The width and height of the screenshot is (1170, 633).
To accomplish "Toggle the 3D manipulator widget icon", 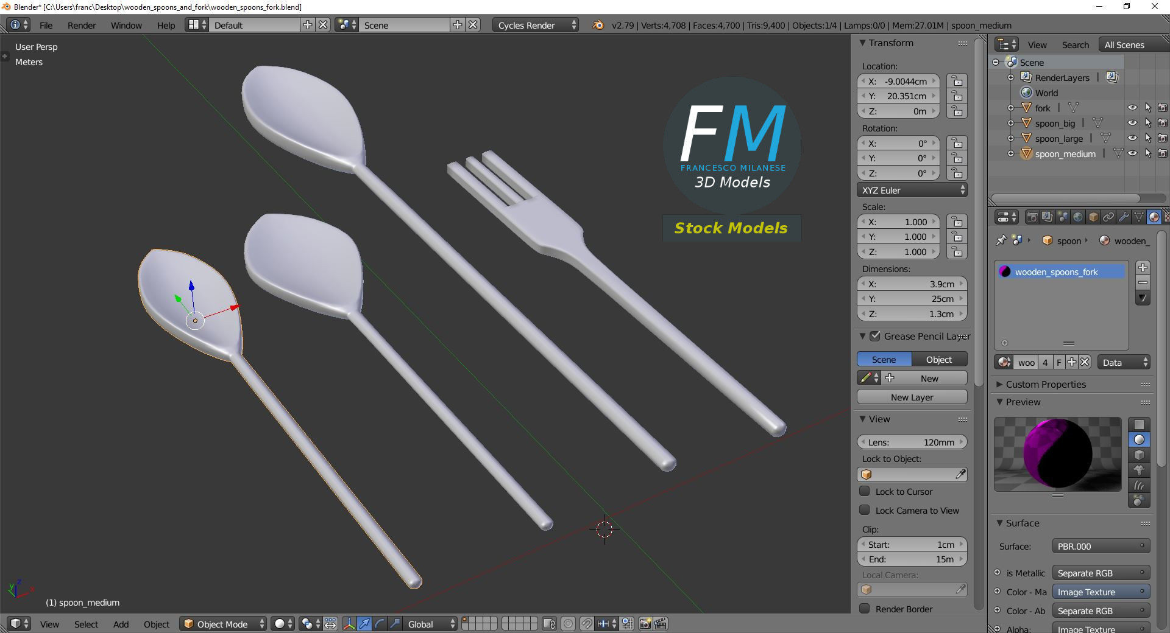I will click(349, 624).
